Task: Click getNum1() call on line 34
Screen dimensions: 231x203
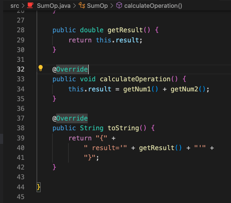Action: click(x=141, y=89)
